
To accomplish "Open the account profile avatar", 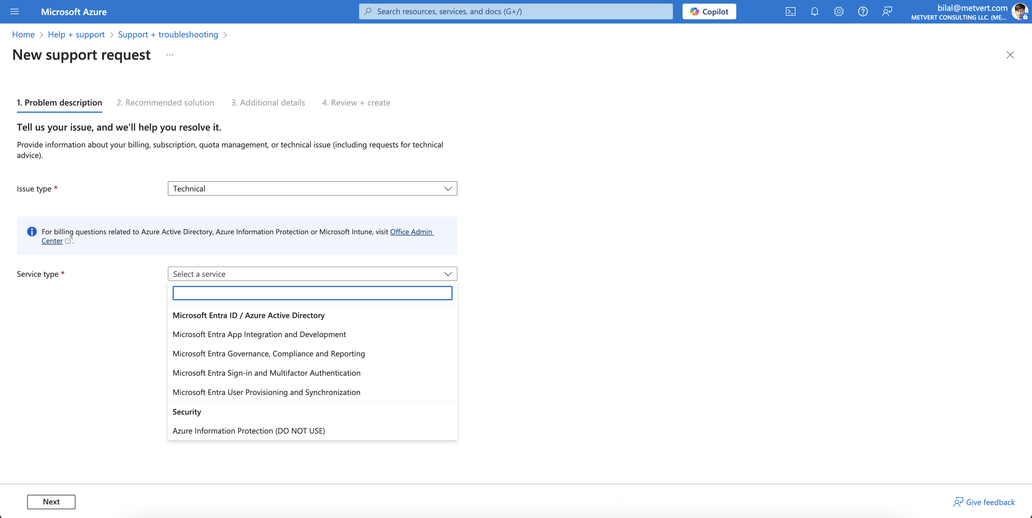I will [1019, 12].
